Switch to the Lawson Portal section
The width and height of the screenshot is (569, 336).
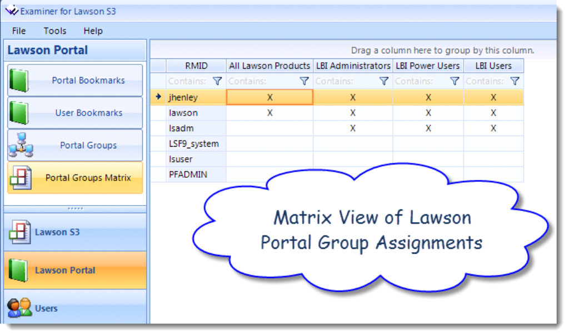pos(75,270)
